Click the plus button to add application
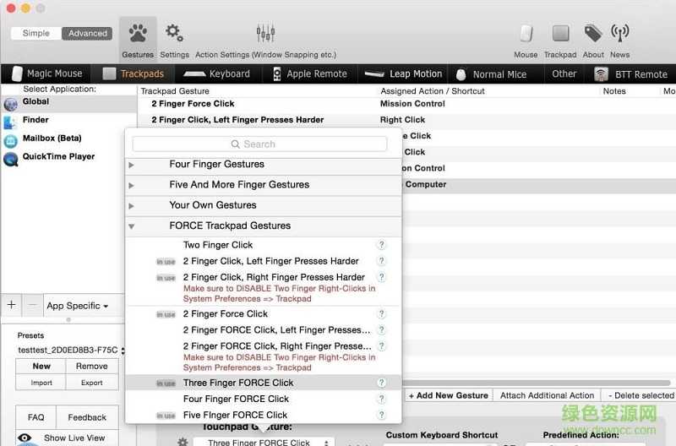 click(x=11, y=305)
